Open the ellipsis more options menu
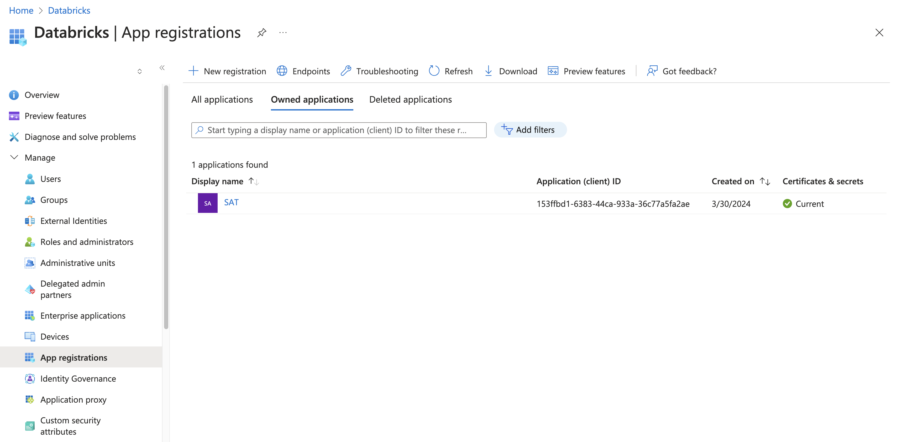Screen dimensions: 902x442 click(283, 33)
